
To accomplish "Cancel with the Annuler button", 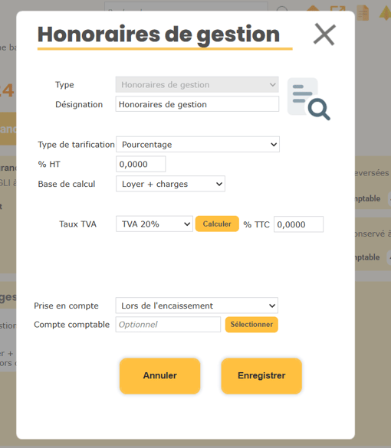I will point(160,376).
